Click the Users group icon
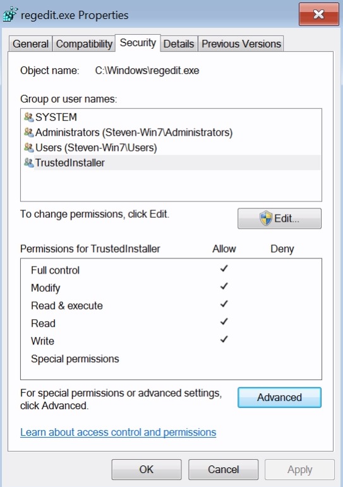This screenshot has width=343, height=487. click(x=29, y=147)
